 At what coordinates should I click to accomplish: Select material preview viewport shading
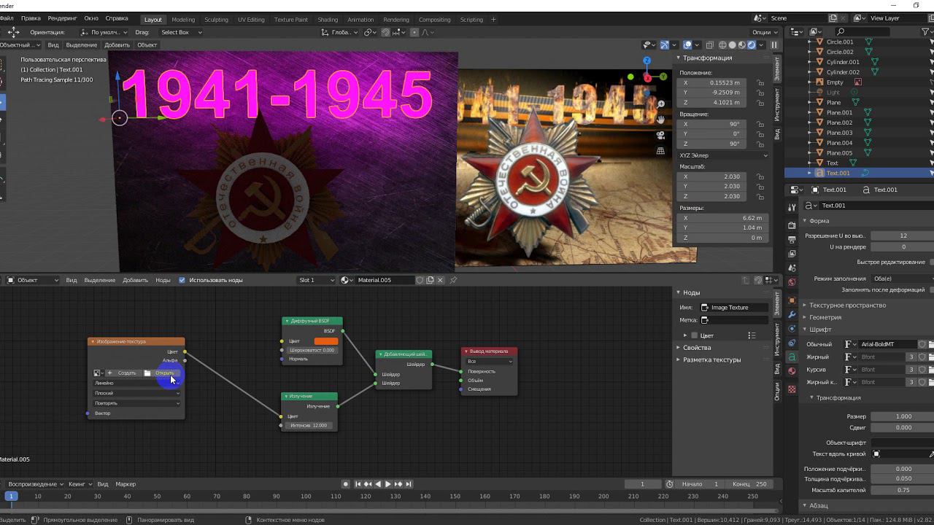click(741, 45)
